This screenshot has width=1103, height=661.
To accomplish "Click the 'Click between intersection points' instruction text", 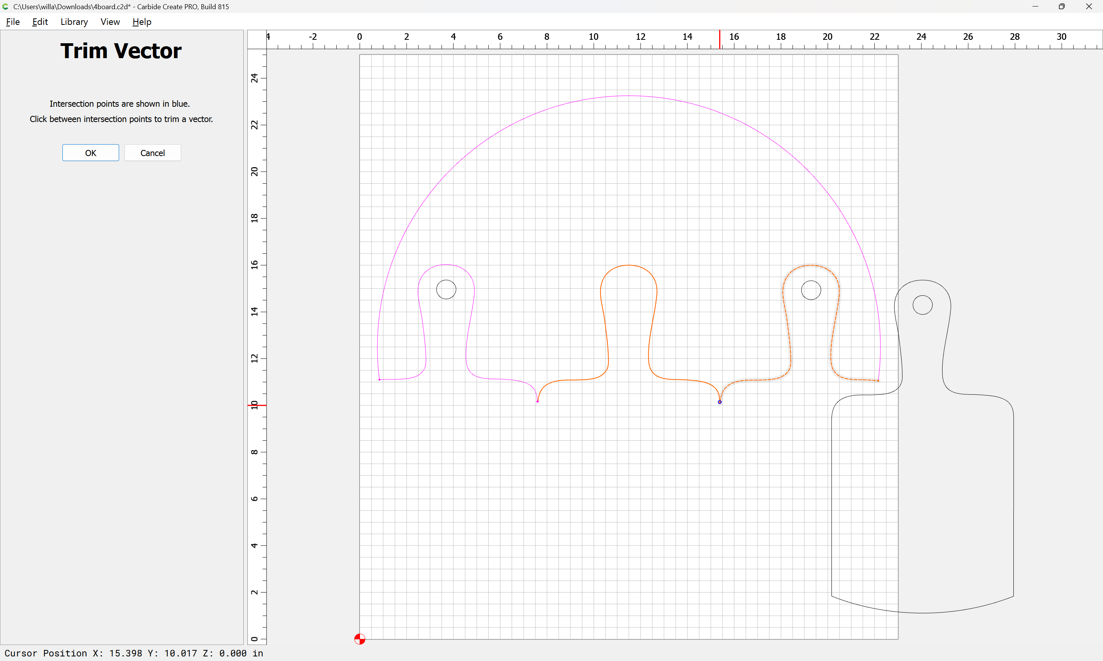I will tap(121, 119).
